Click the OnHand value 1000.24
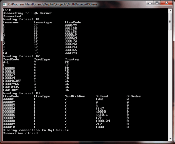 pos(103,121)
